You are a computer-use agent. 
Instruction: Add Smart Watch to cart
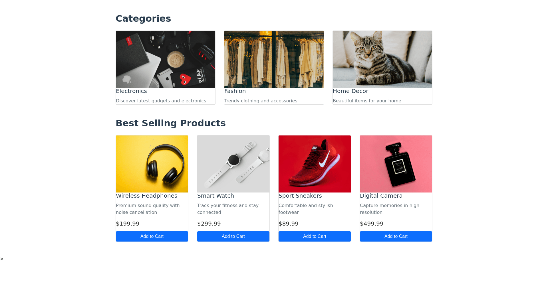233,236
